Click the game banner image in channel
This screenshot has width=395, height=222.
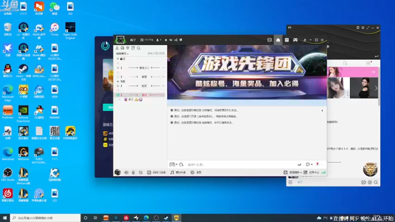pyautogui.click(x=247, y=72)
